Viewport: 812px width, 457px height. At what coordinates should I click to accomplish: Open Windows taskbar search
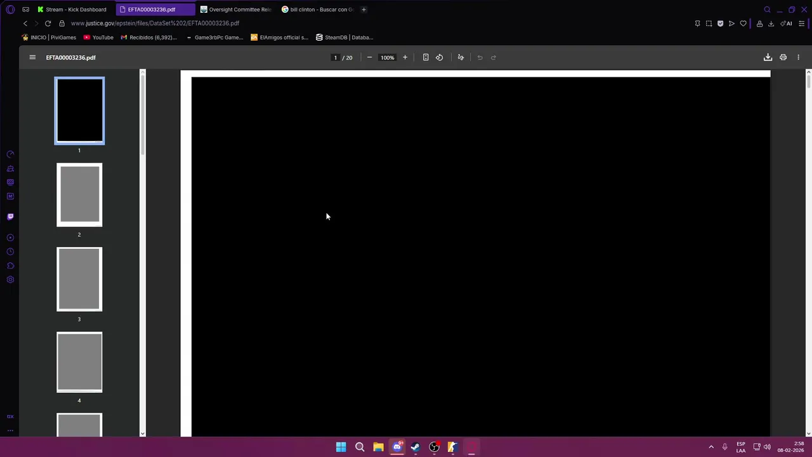pyautogui.click(x=360, y=447)
